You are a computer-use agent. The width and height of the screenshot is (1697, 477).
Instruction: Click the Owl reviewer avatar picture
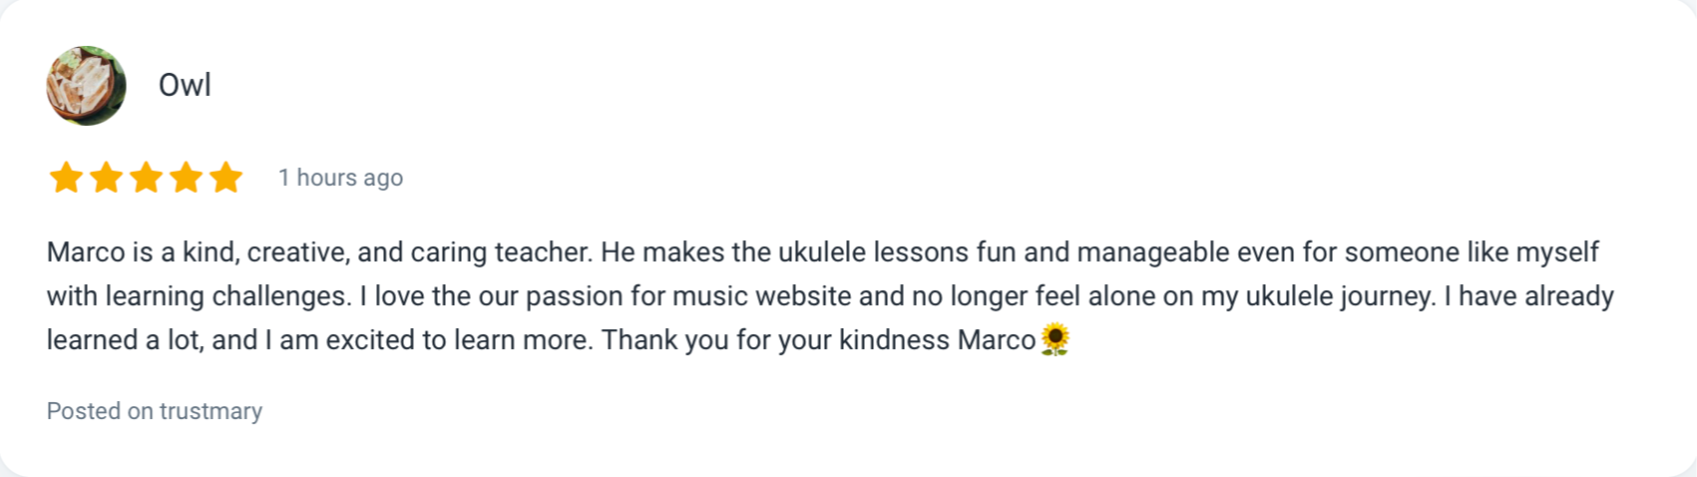(86, 86)
